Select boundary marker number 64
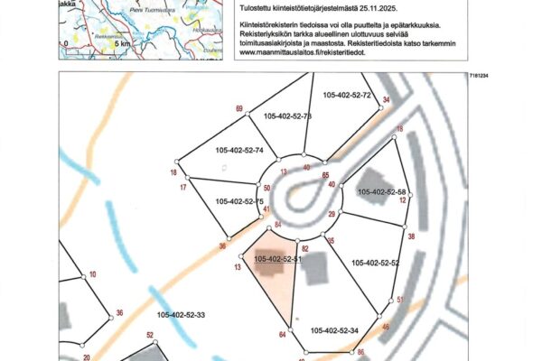The height and width of the screenshot is (361, 542). pyautogui.click(x=282, y=335)
